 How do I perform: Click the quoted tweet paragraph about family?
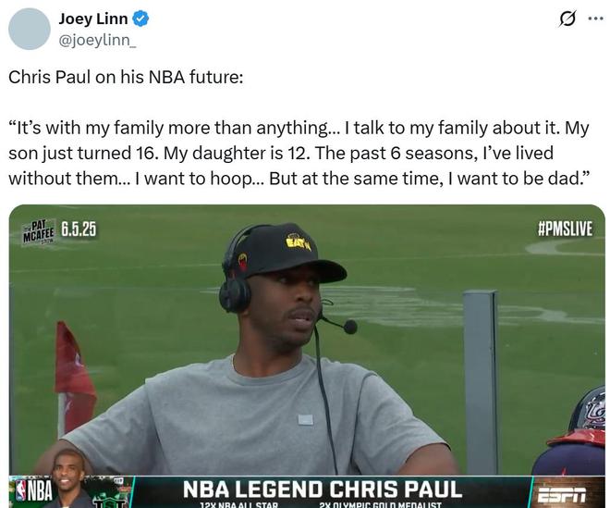(299, 153)
